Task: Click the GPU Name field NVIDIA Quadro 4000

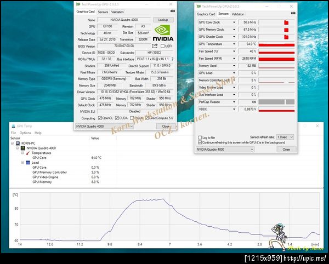Action: 124,20
